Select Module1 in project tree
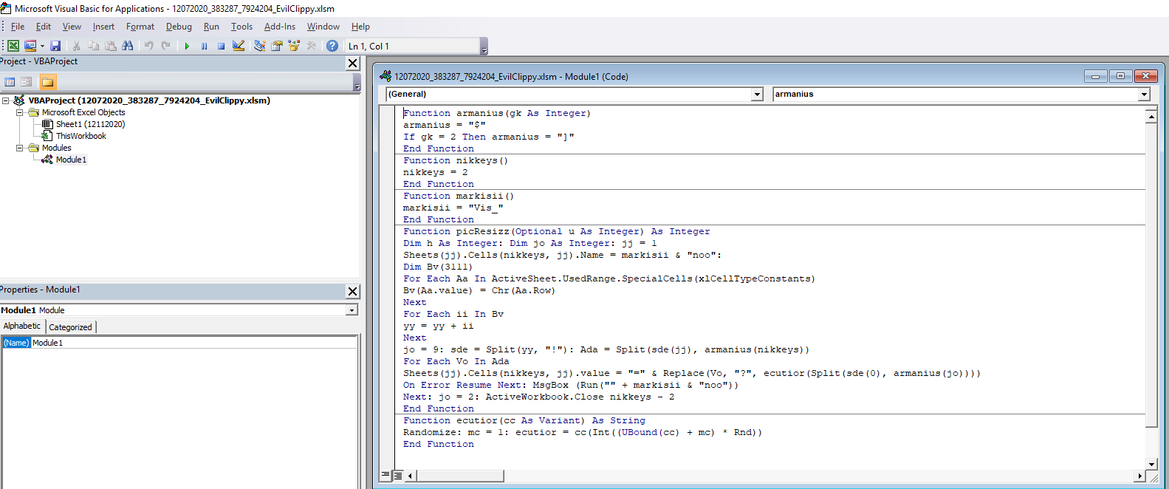Viewport: 1169px width, 489px height. coord(71,160)
